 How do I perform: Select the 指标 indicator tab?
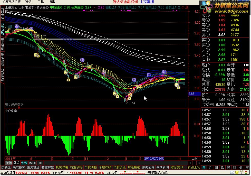9,163
